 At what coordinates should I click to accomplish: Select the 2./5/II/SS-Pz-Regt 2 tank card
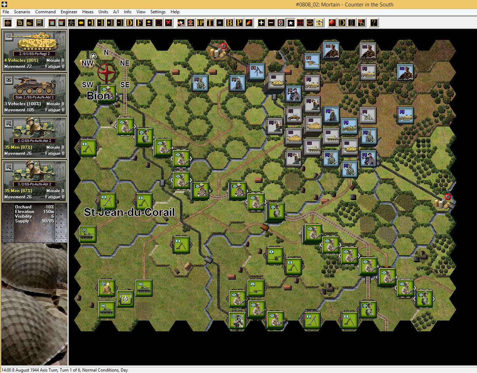[x=34, y=50]
